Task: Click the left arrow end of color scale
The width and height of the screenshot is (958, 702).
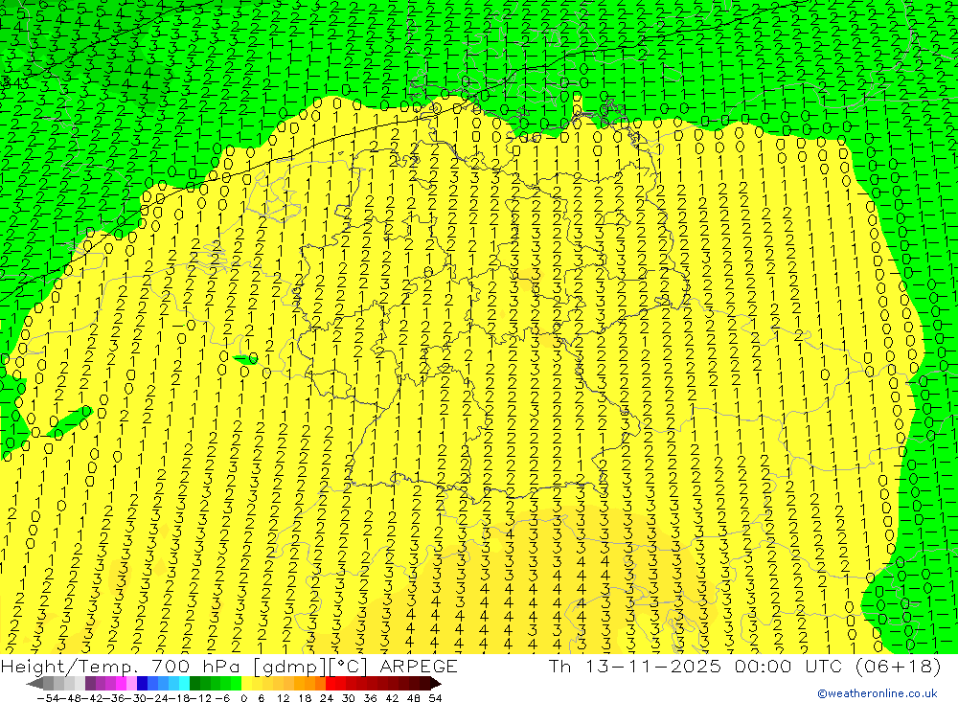Action: coord(34,684)
